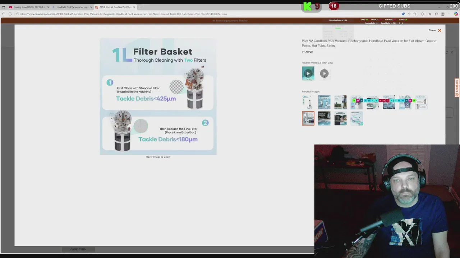Select the fifth product image thumbnail
The image size is (460, 258).
click(373, 102)
